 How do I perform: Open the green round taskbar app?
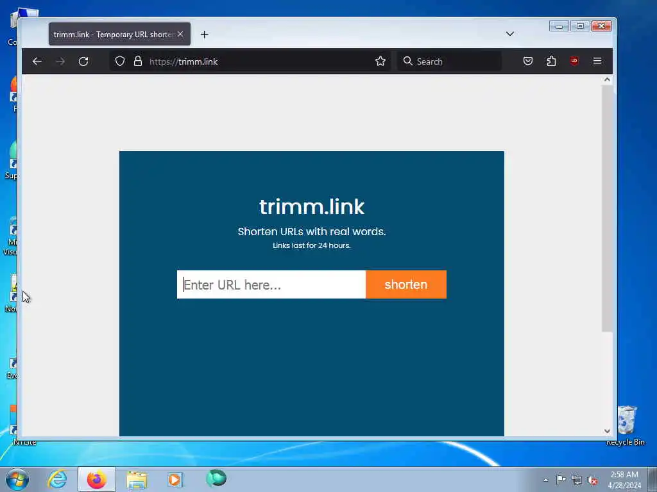[x=216, y=479]
